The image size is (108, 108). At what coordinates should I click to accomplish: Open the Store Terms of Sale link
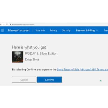(68, 69)
